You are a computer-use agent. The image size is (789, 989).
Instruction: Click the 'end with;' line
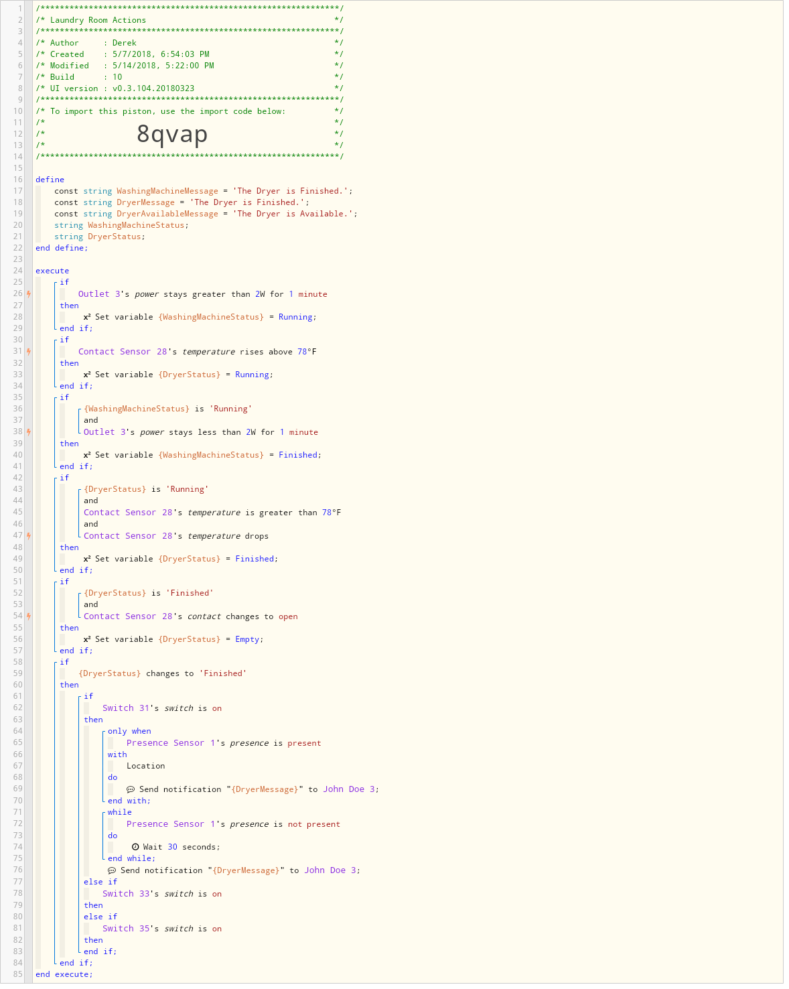[x=129, y=801]
